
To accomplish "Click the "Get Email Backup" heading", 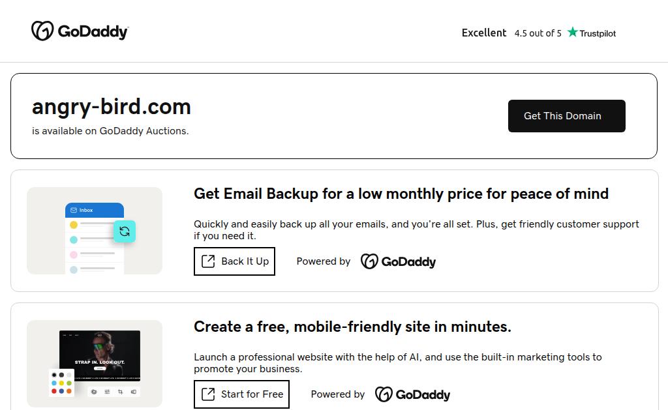I will pos(401,194).
